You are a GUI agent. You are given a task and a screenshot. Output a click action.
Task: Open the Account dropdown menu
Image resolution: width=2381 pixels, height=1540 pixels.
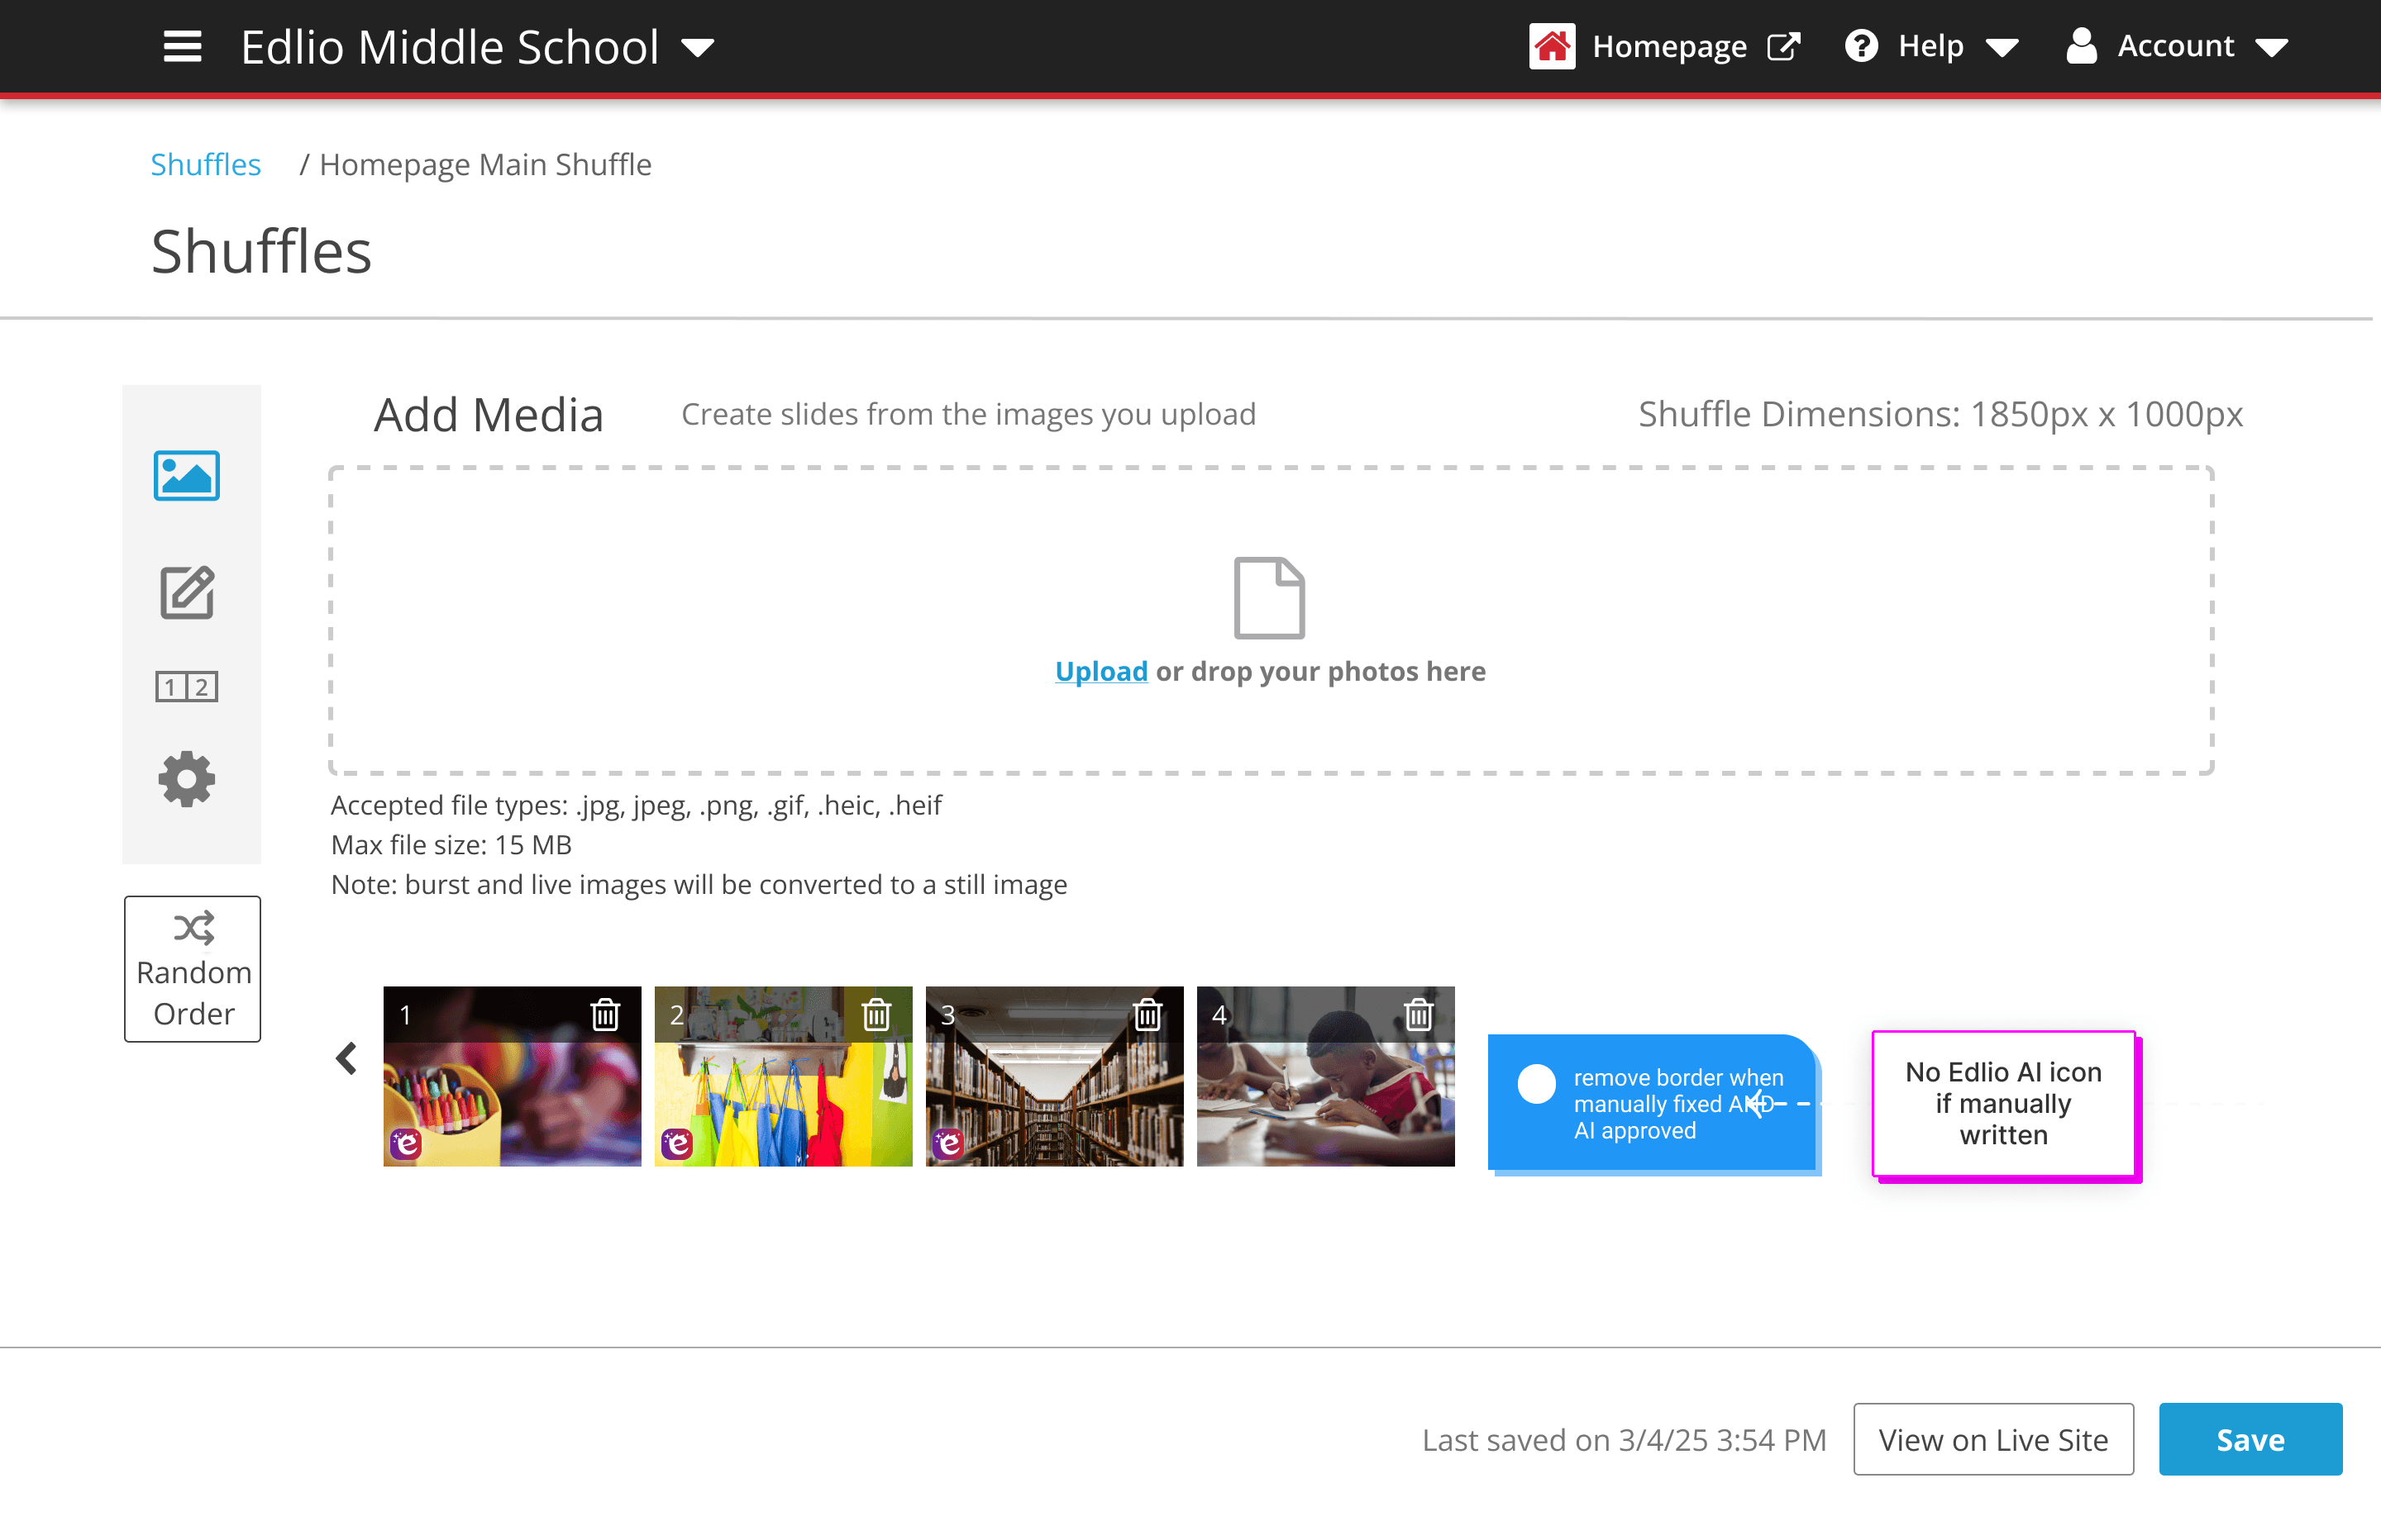2177,46
